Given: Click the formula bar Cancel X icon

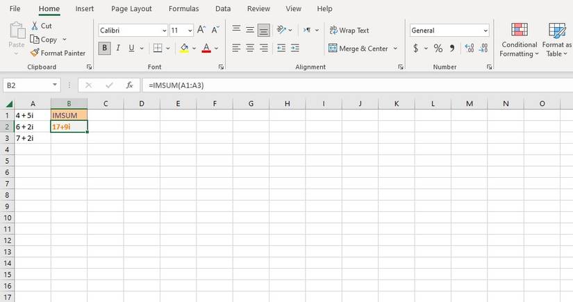Looking at the screenshot, I should click(88, 85).
